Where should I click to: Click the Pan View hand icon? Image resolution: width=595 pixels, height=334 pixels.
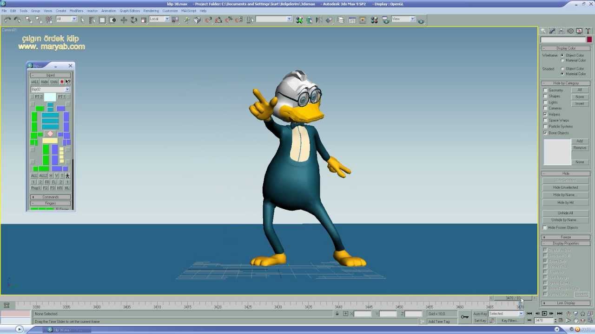click(576, 321)
